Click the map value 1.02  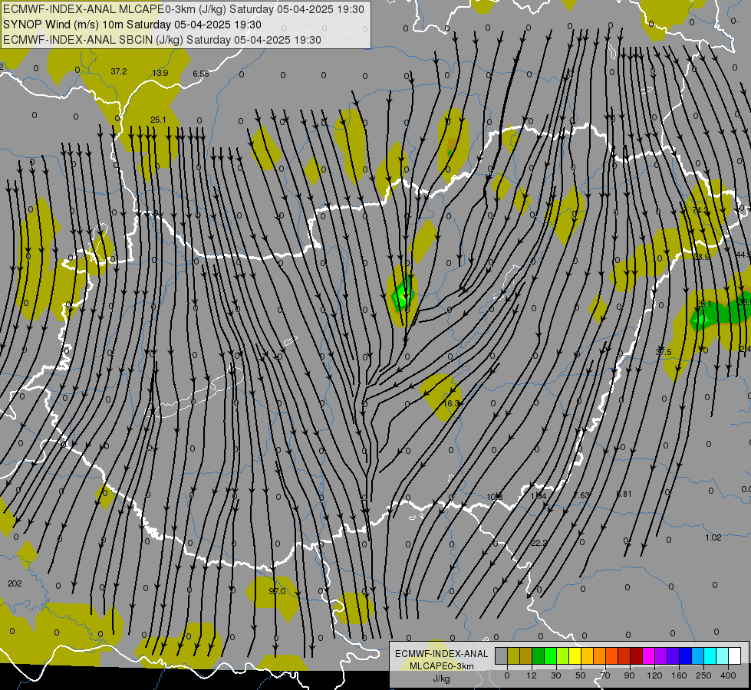(x=713, y=537)
